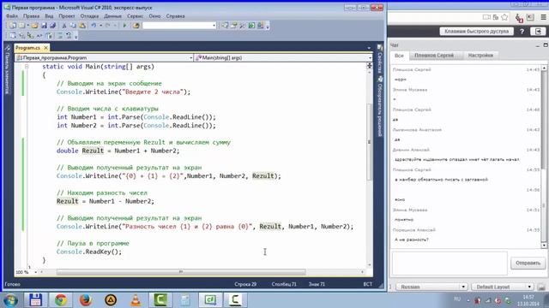Click the Add New Item icon

21,26
